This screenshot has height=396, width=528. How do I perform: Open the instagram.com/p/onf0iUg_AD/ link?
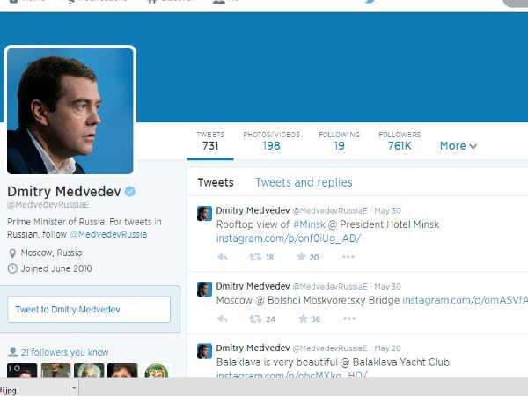(289, 238)
